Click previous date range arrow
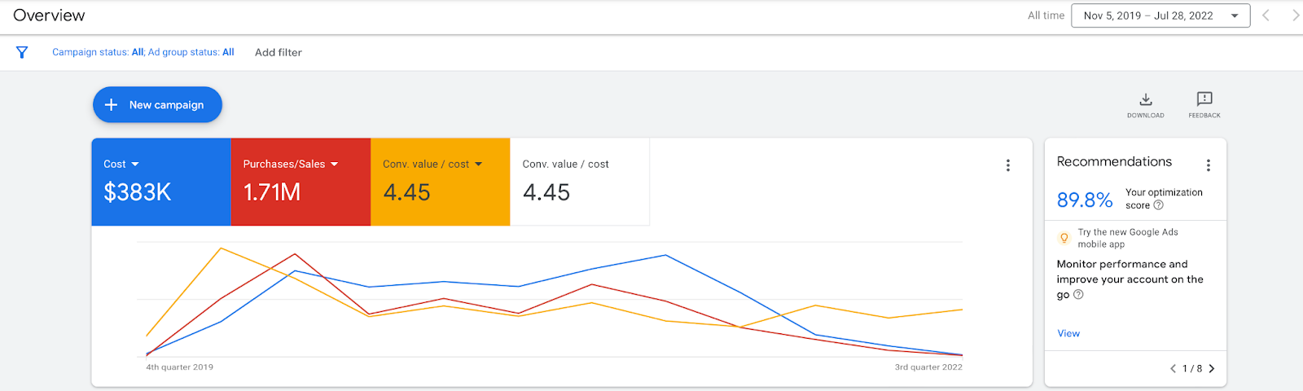Viewport: 1303px width, 391px height. 1266,15
